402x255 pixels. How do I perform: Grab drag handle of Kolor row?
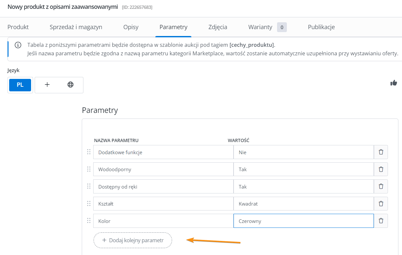[x=89, y=221]
